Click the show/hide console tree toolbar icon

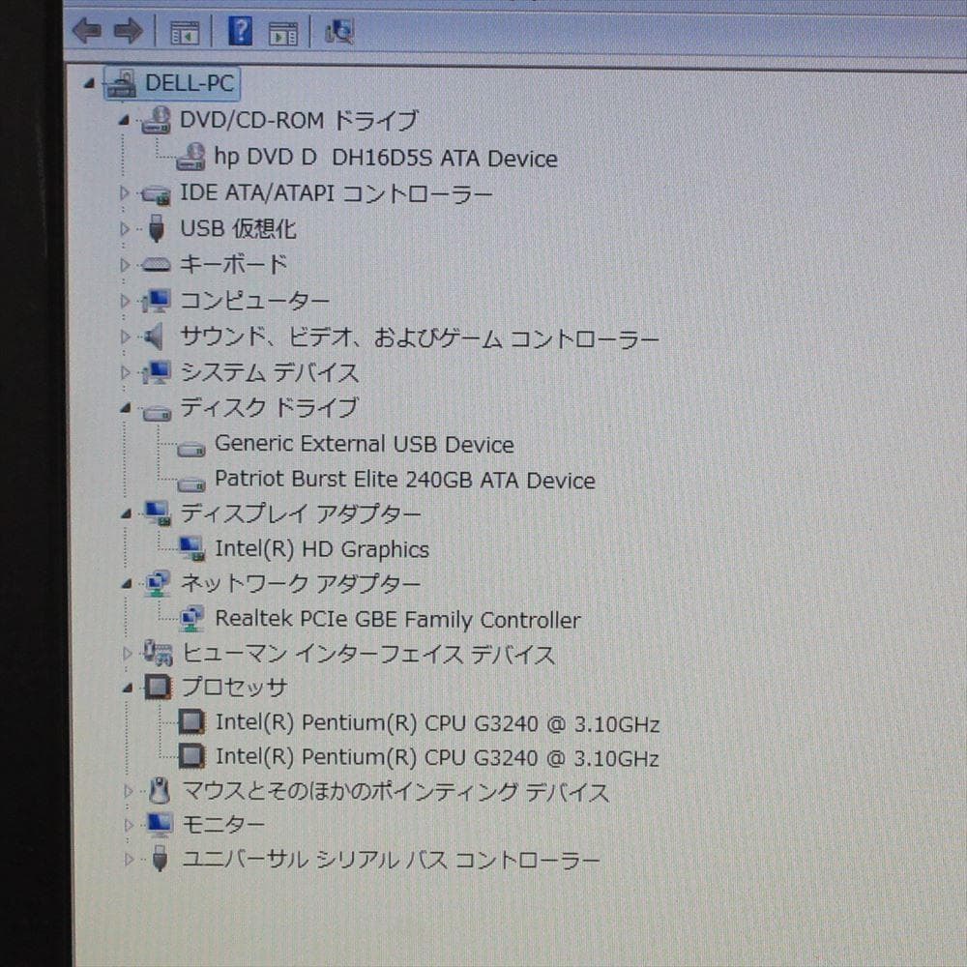click(x=184, y=32)
